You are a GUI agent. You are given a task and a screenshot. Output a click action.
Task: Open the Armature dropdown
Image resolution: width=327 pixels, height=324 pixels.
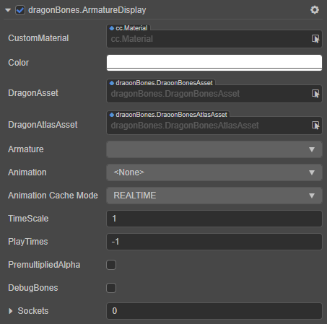(x=214, y=149)
